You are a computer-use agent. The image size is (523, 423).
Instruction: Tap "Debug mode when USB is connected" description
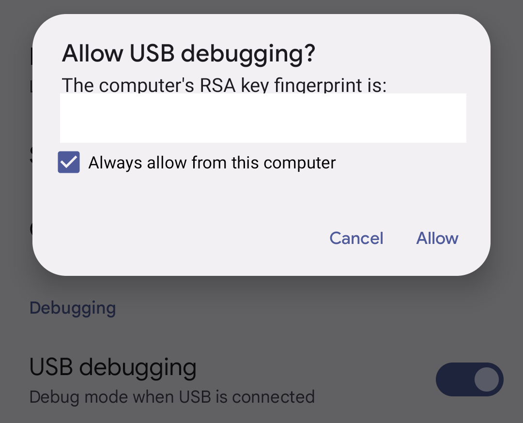(x=172, y=397)
